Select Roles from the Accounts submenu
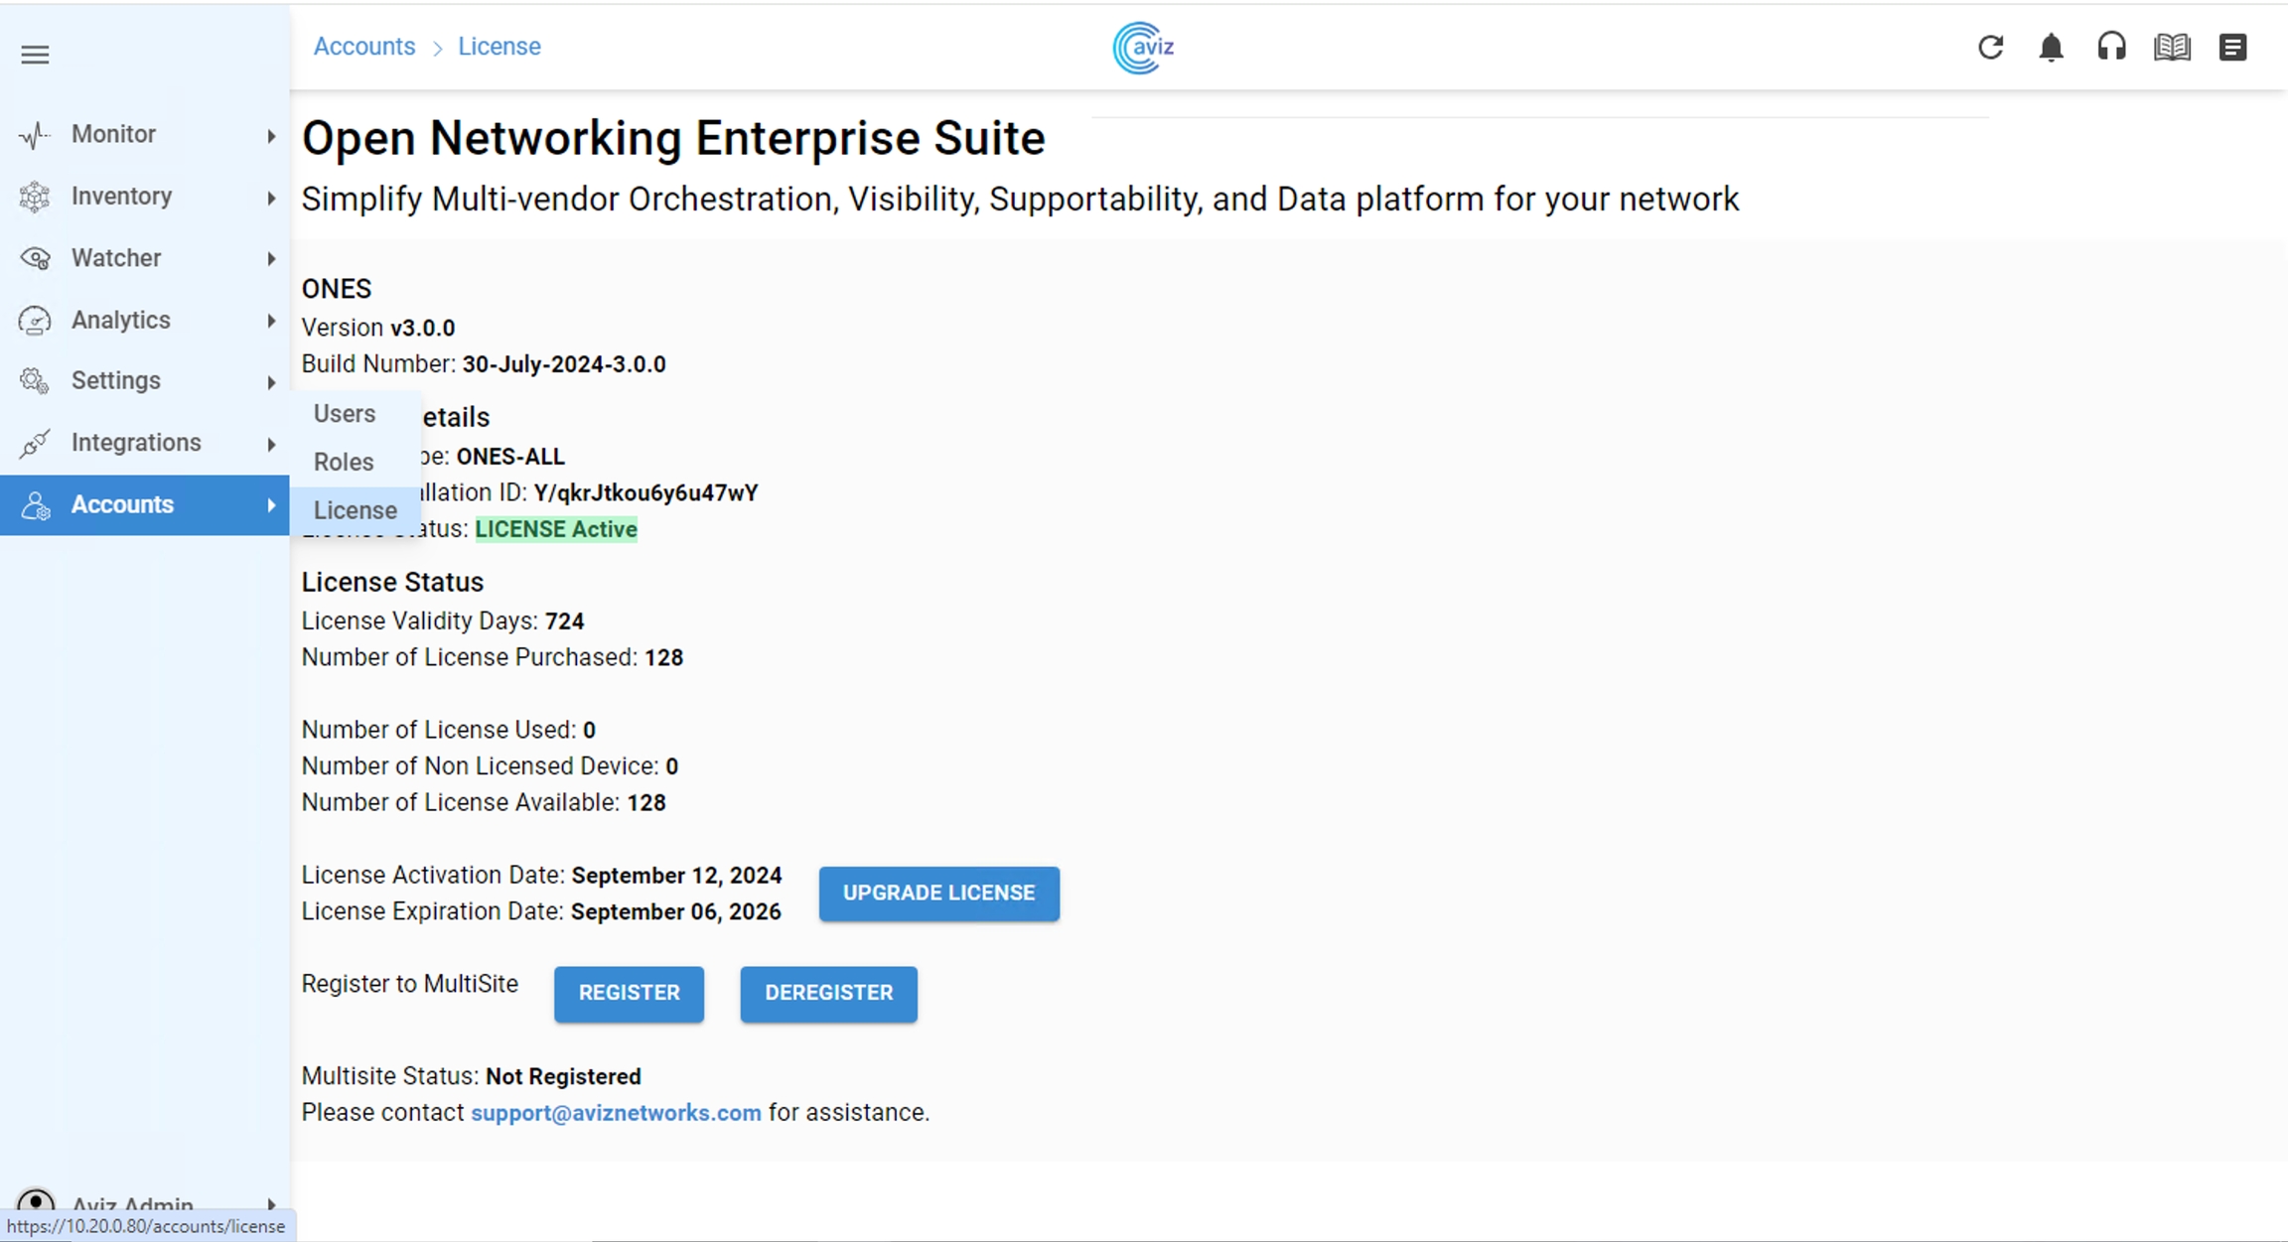Image resolution: width=2288 pixels, height=1242 pixels. coord(344,463)
